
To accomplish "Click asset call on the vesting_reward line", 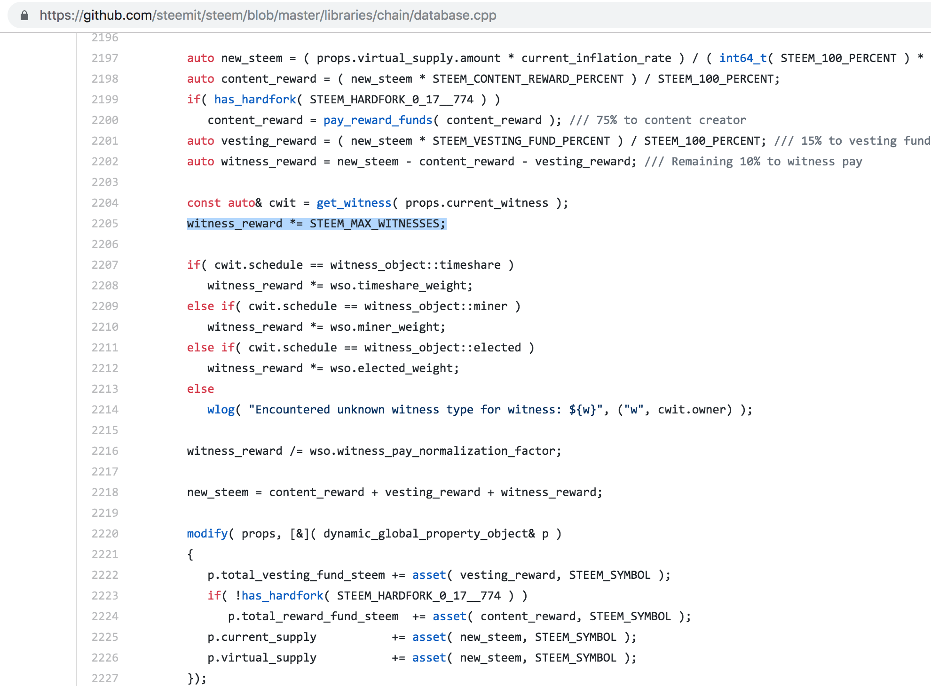I will click(x=429, y=575).
